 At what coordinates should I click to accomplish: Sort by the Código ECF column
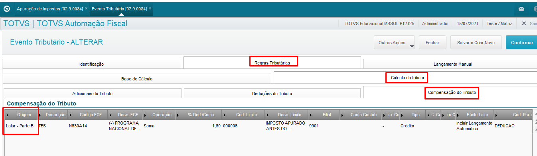pyautogui.click(x=87, y=115)
